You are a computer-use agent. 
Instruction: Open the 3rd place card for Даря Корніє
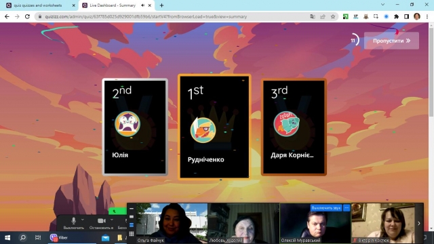tap(294, 127)
